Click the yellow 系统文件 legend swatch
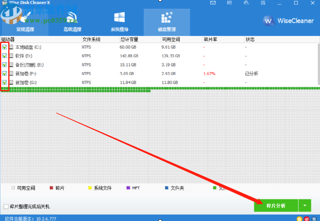320x221 pixels. click(90, 188)
